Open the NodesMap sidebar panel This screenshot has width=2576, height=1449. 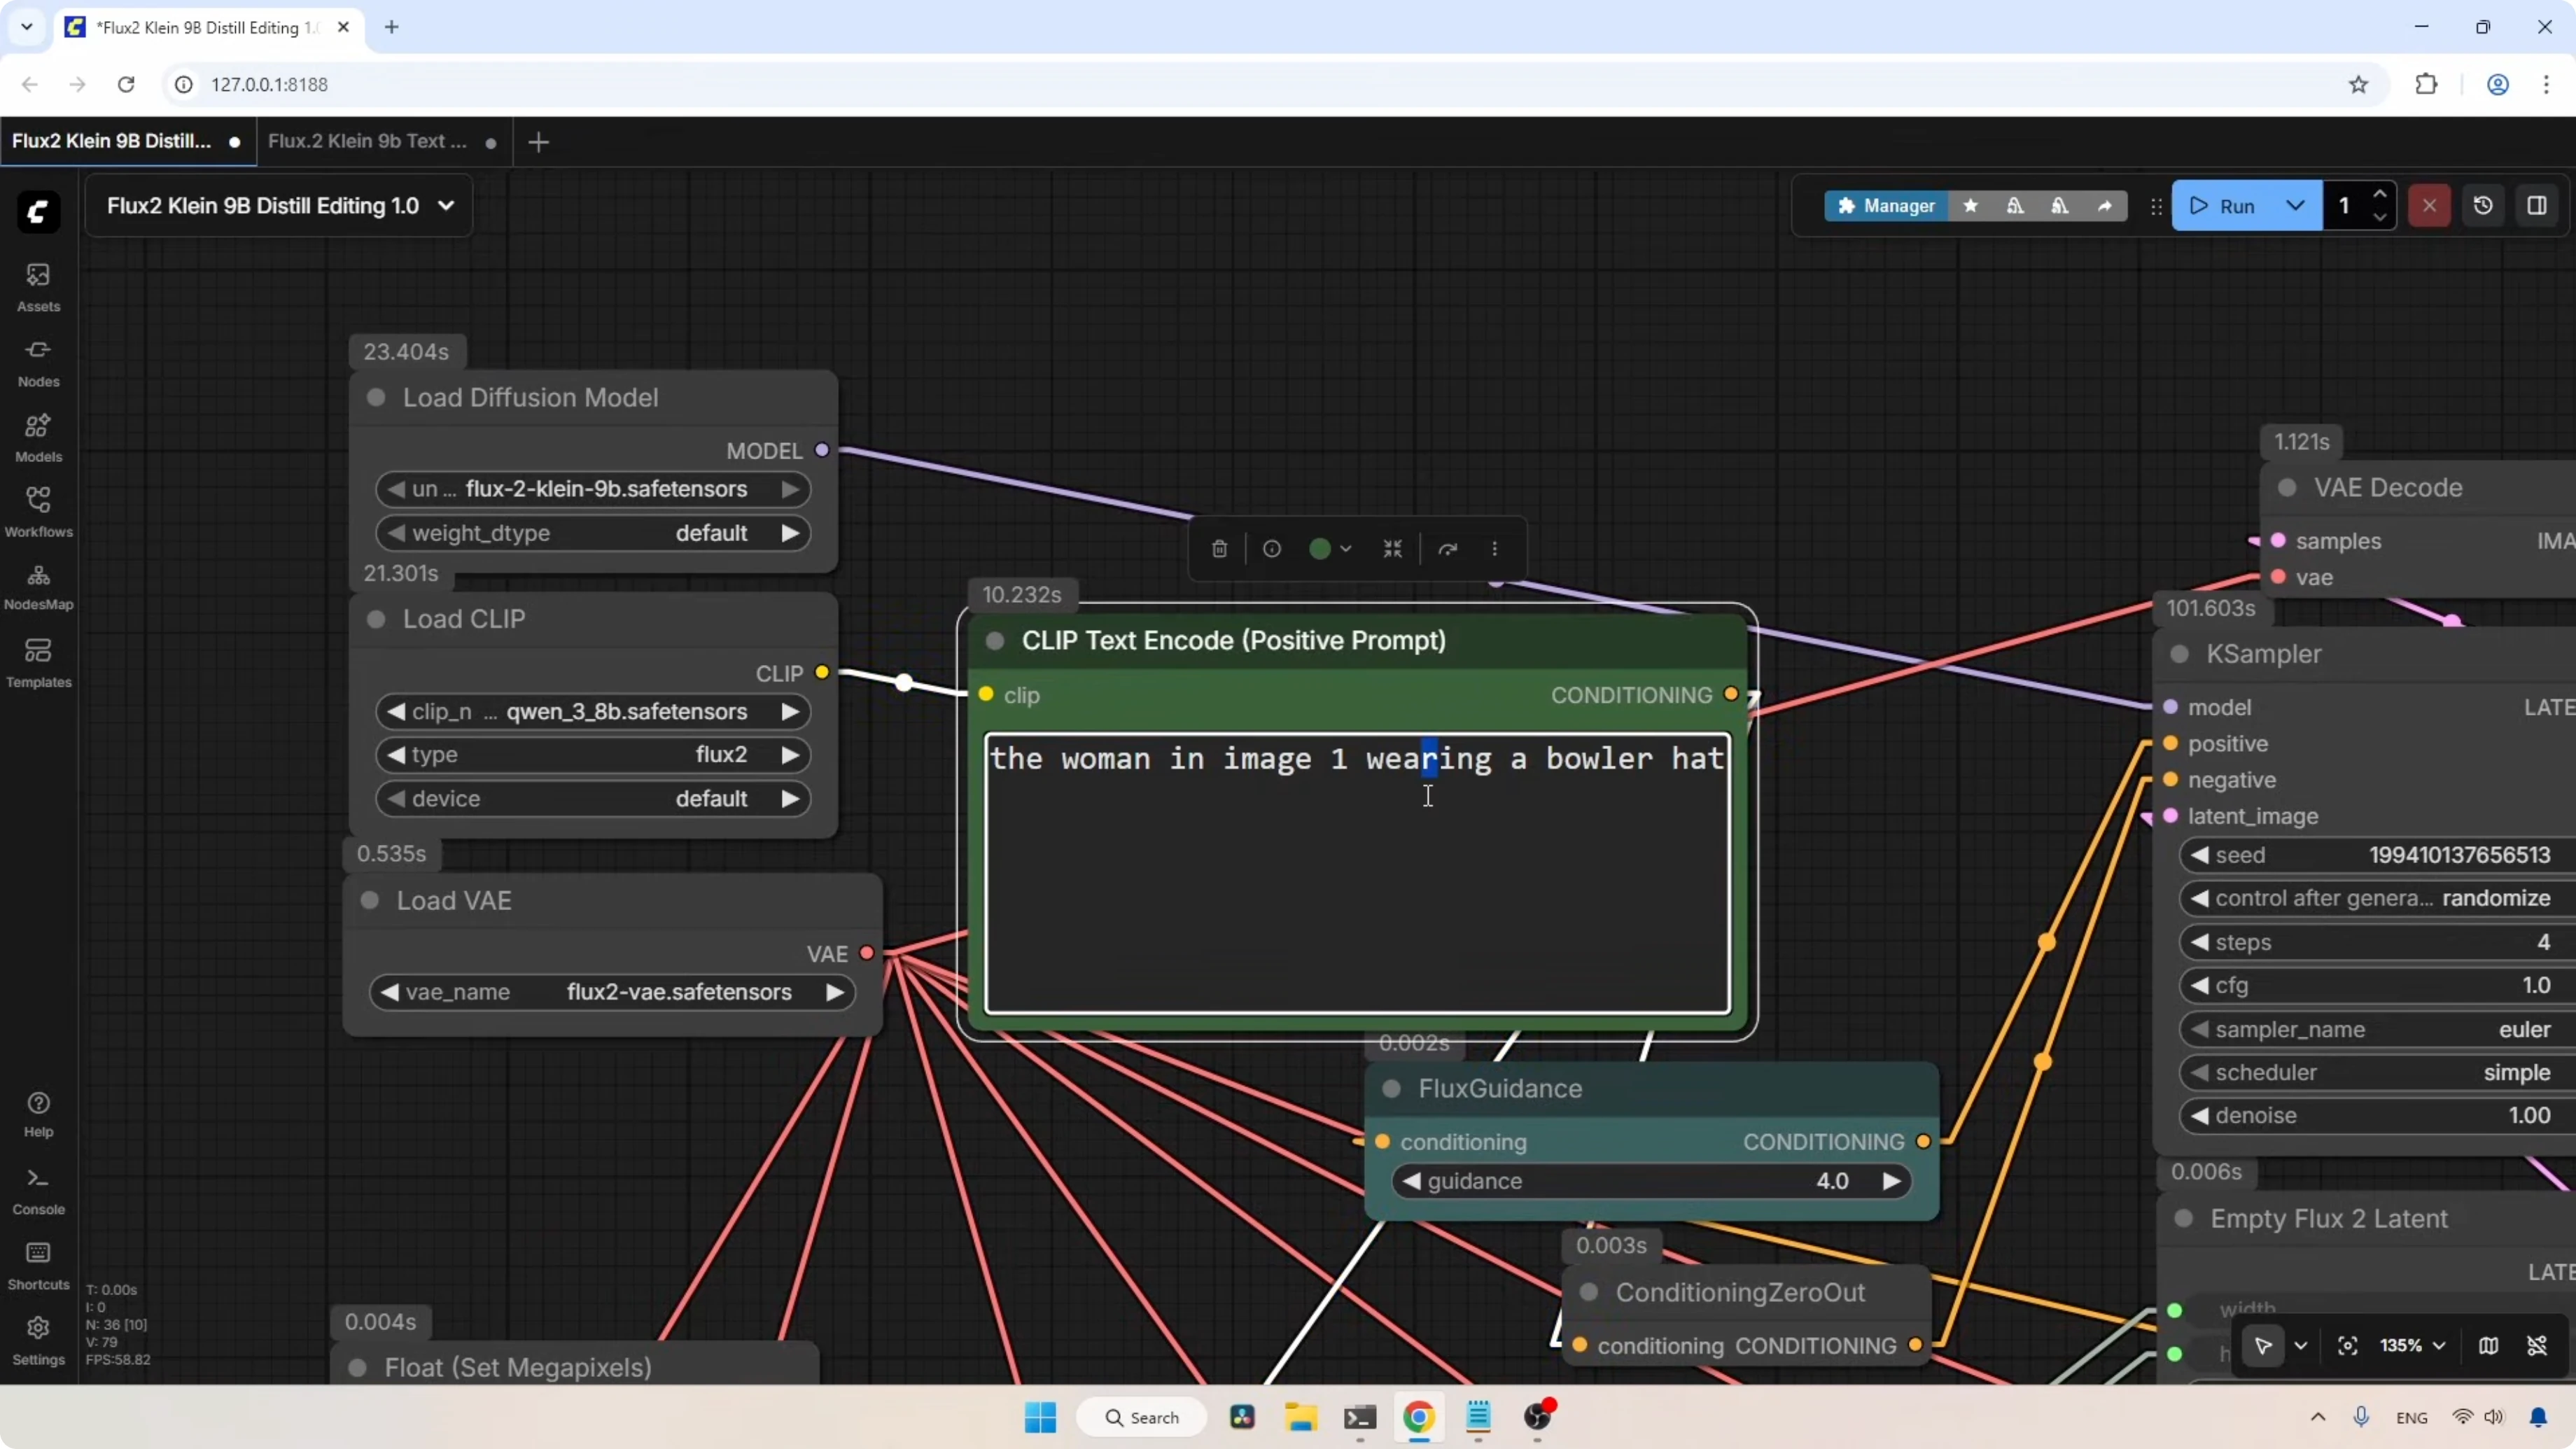point(38,586)
